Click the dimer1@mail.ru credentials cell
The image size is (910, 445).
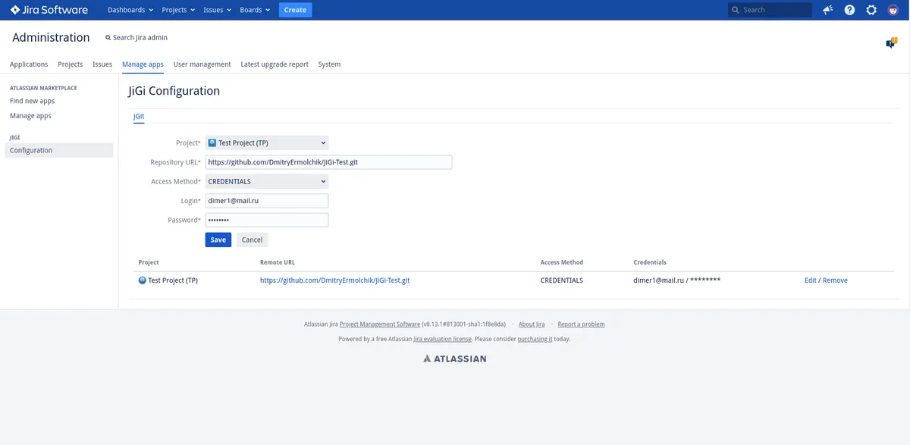click(677, 280)
